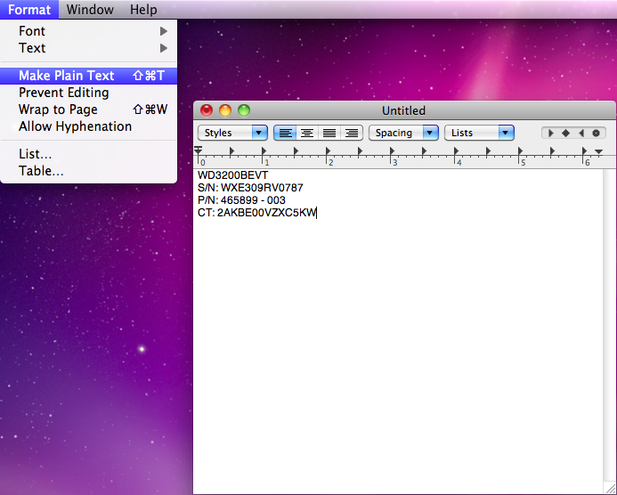
Task: Click the tab stop at ruler mark 4
Action: (456, 150)
